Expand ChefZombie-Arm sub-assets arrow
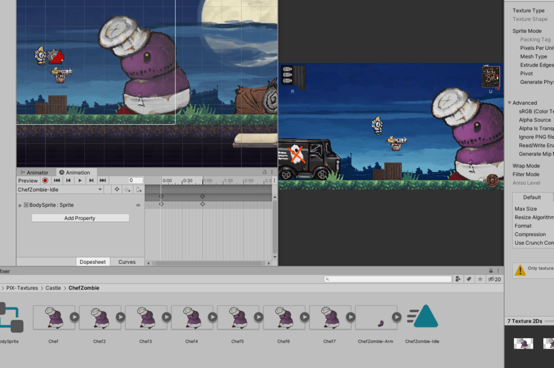The height and width of the screenshot is (368, 554). 397,317
